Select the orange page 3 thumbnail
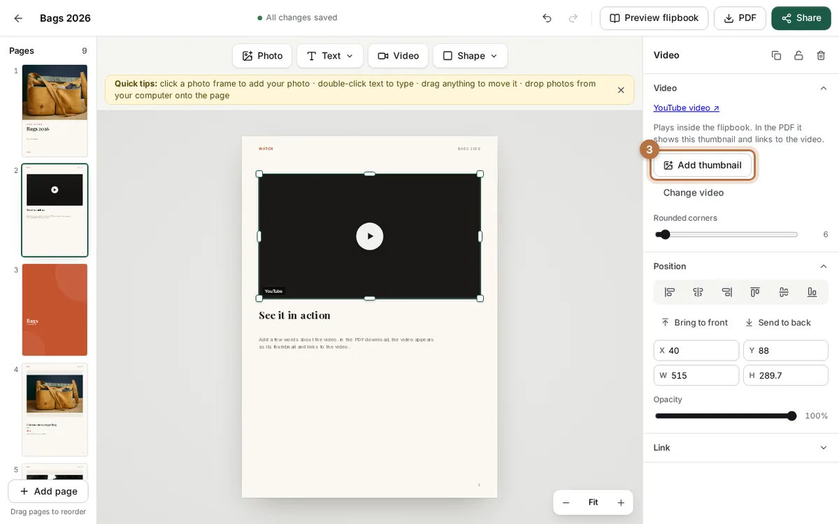This screenshot has height=524, width=839. click(x=55, y=310)
